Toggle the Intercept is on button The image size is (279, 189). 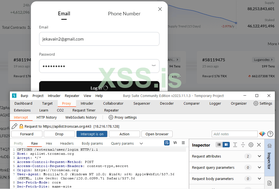click(92, 134)
